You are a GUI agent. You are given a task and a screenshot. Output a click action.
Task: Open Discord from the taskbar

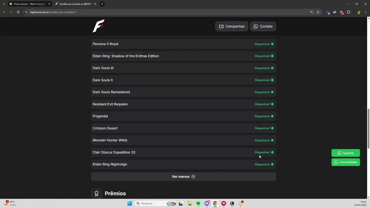pos(207,203)
